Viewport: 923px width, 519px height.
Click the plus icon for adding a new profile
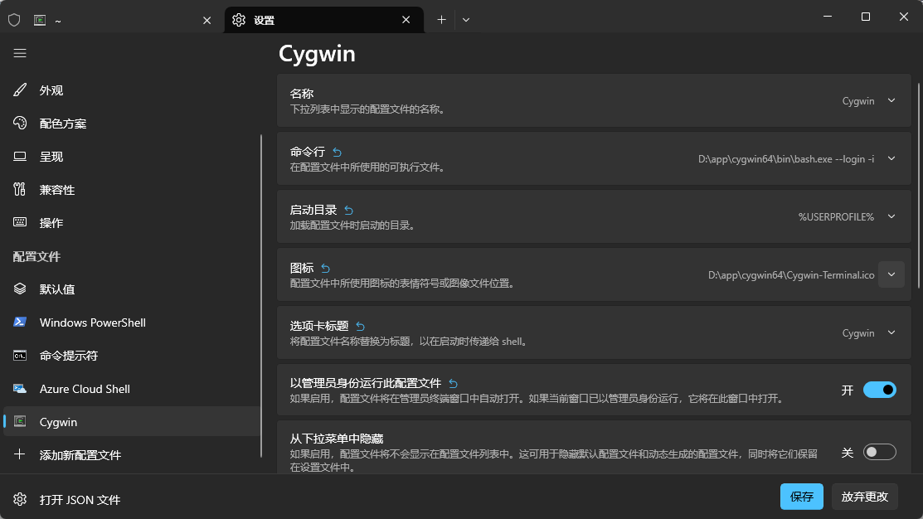point(20,454)
